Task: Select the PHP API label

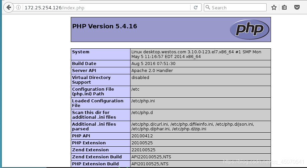Action: [81, 136]
